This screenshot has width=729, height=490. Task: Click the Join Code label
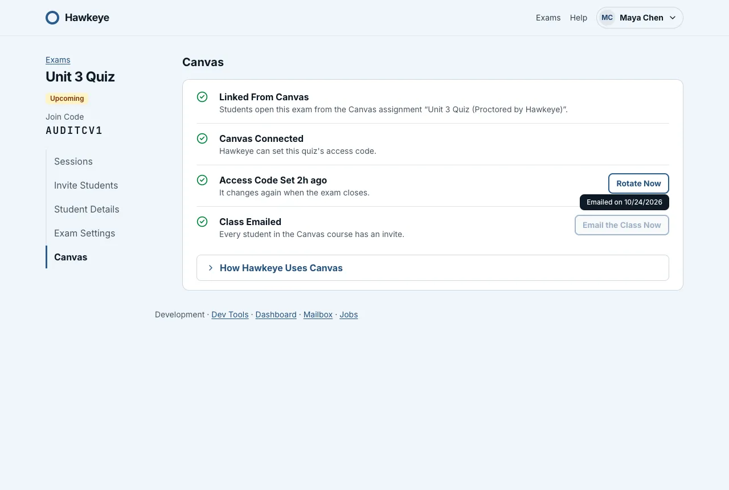pos(65,117)
